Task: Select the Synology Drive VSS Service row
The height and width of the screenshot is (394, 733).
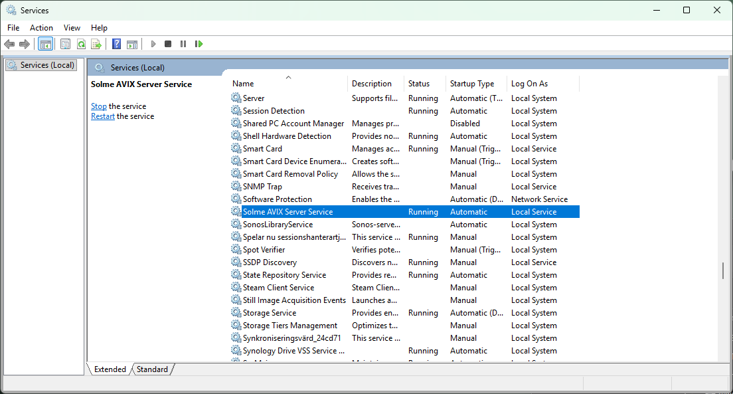Action: point(293,351)
